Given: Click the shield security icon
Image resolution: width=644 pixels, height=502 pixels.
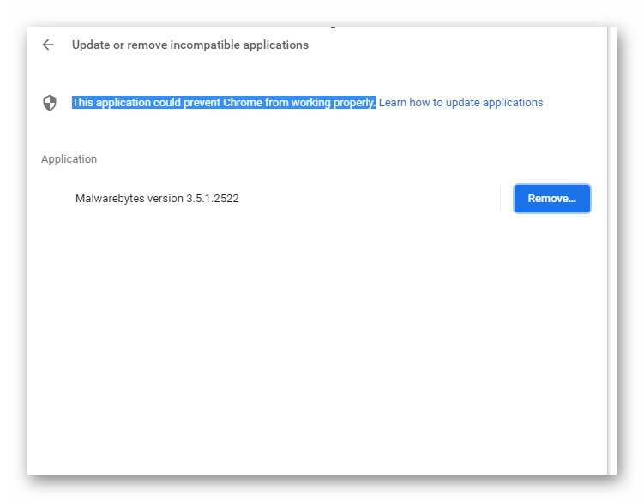Looking at the screenshot, I should point(50,103).
